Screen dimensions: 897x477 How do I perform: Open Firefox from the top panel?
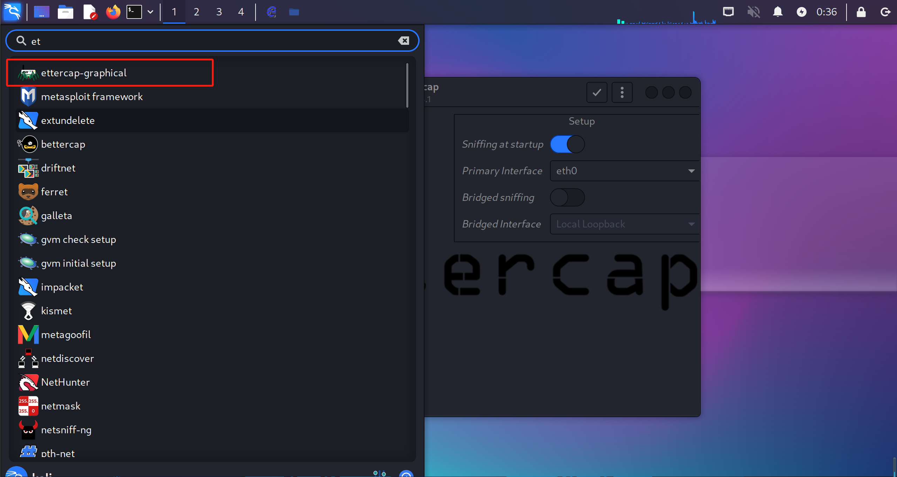[x=113, y=12]
